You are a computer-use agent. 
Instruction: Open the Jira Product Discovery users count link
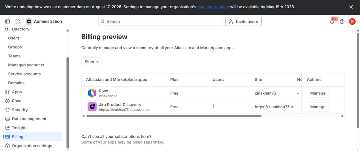(x=213, y=107)
